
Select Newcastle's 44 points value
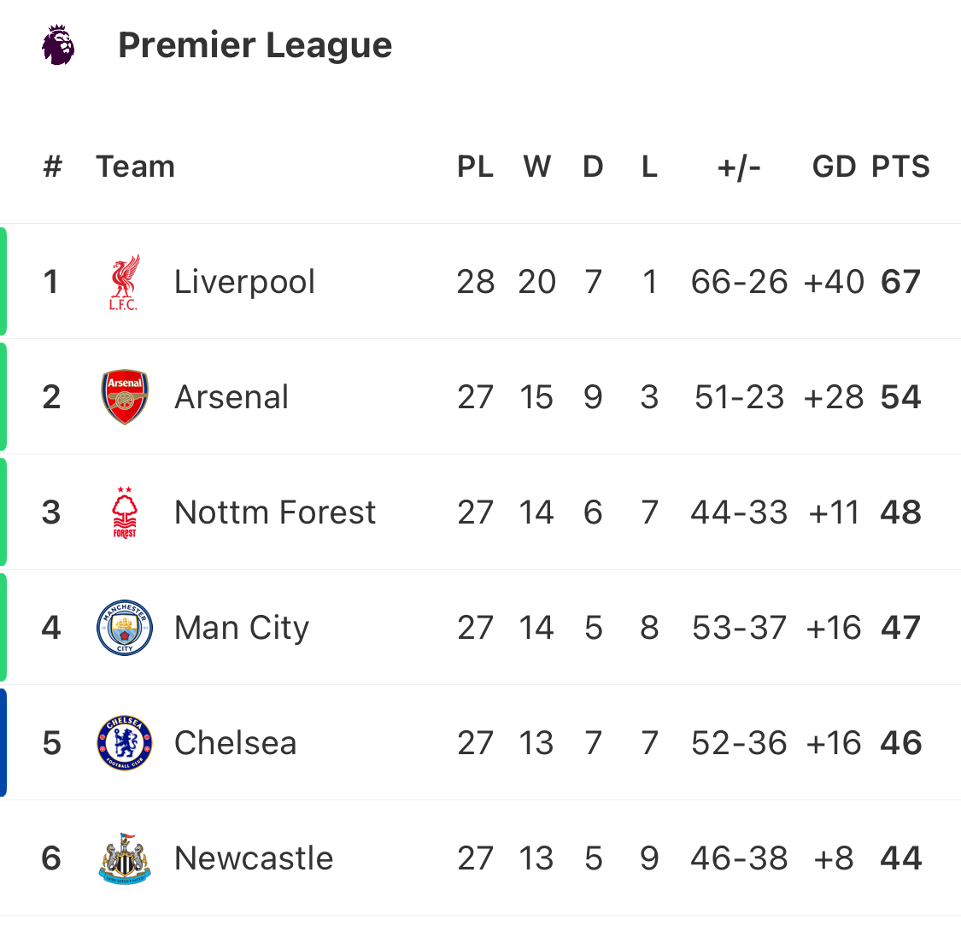[x=900, y=858]
